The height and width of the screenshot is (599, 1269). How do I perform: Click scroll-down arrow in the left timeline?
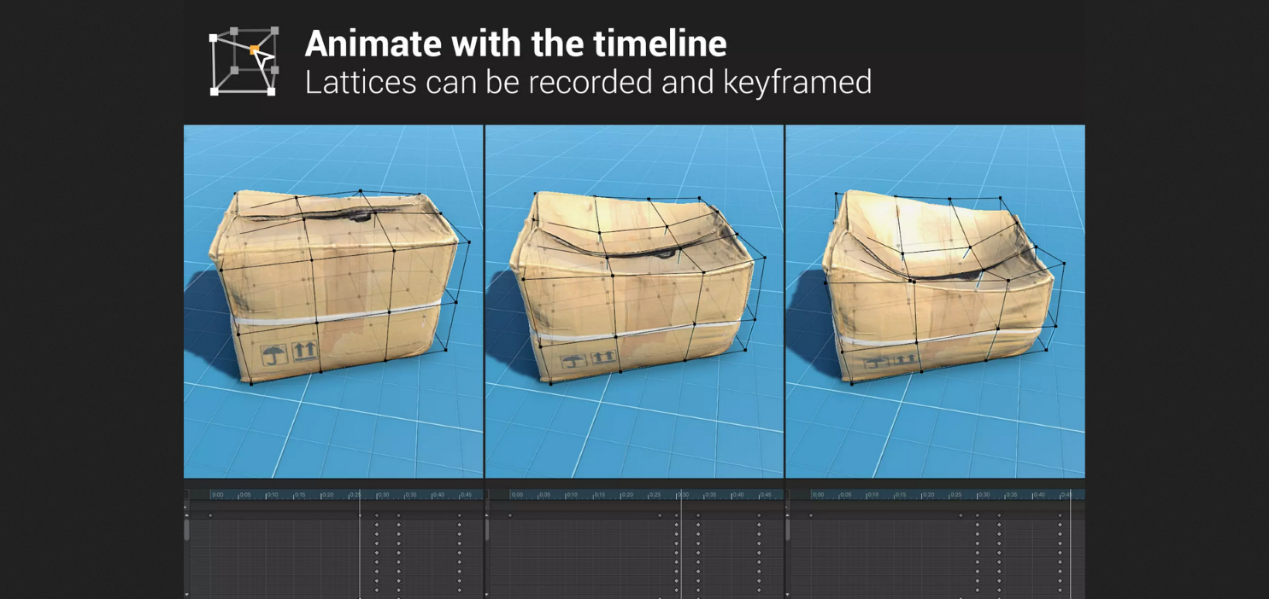[x=187, y=593]
